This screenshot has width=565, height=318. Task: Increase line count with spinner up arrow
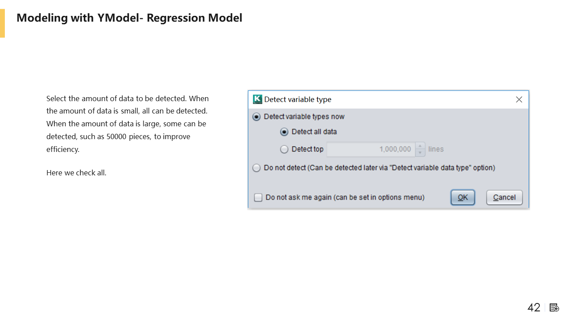point(420,146)
